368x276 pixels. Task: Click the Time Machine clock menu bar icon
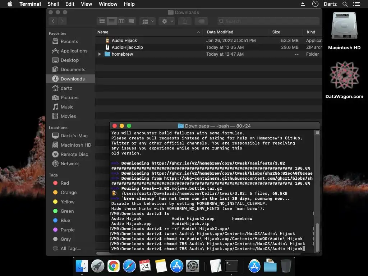pos(315,4)
